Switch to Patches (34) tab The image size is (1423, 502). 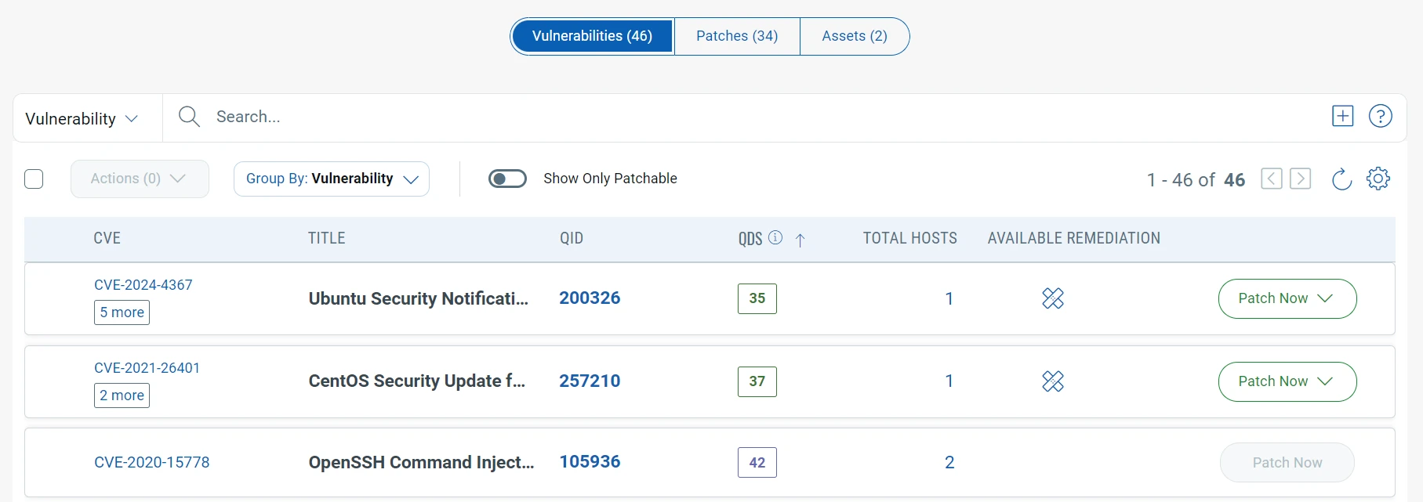click(x=737, y=36)
